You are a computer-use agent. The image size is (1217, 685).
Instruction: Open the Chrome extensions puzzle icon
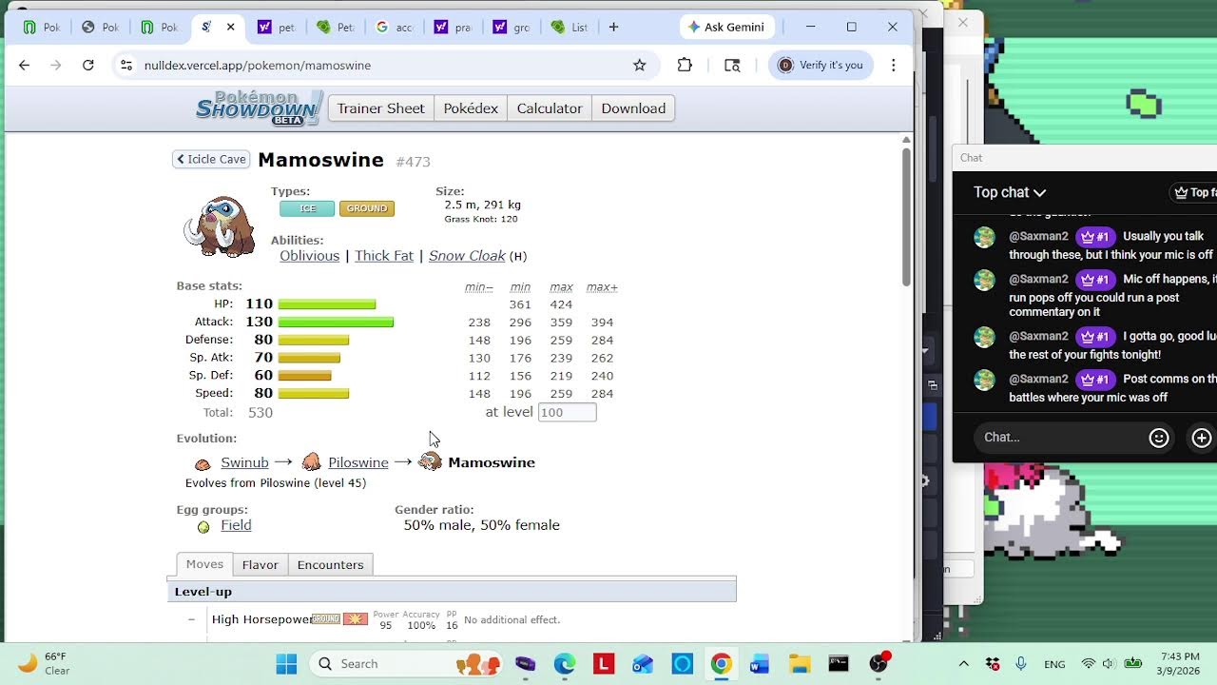click(x=685, y=65)
